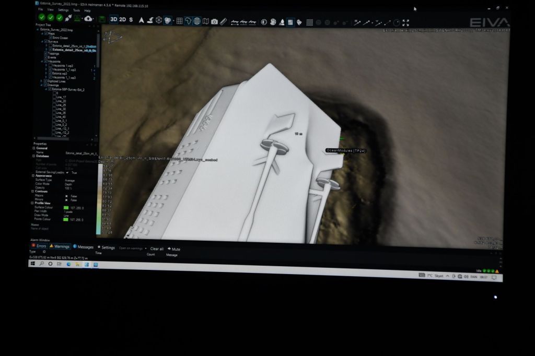535x356 pixels.
Task: Click the Mute alarm button
Action: coord(174,249)
